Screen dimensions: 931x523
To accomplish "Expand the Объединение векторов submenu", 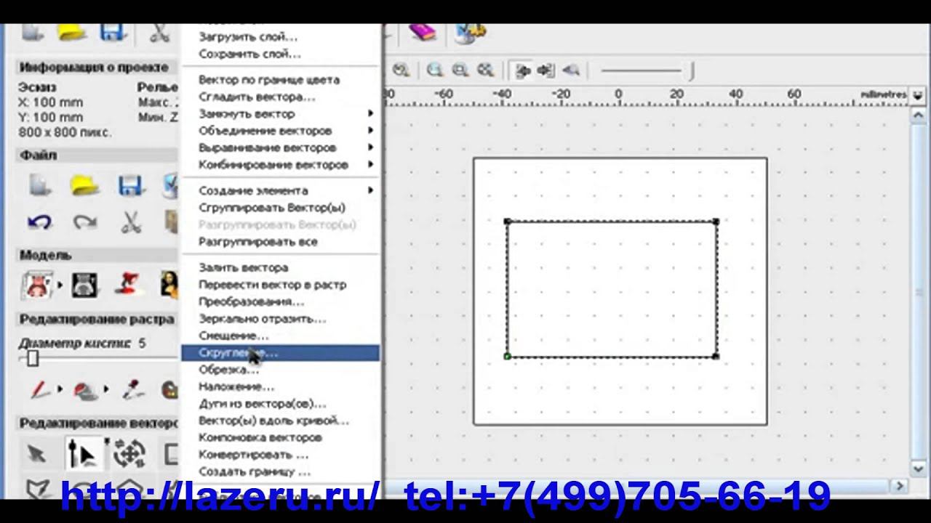I will tap(280, 131).
